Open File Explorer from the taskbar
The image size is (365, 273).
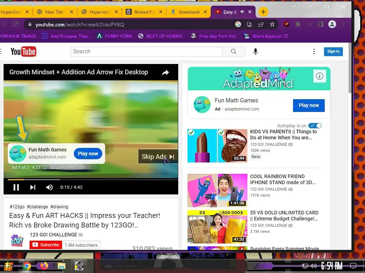click(x=61, y=266)
